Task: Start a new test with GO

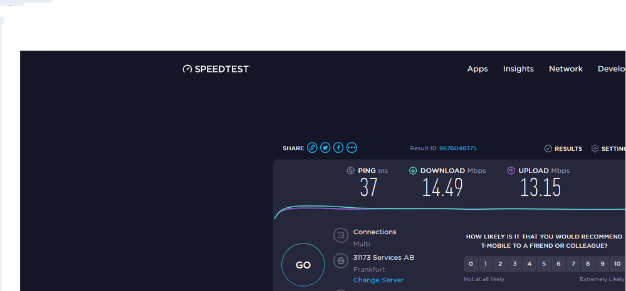Action: (x=303, y=265)
